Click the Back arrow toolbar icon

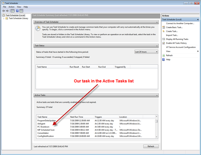tap(4, 11)
